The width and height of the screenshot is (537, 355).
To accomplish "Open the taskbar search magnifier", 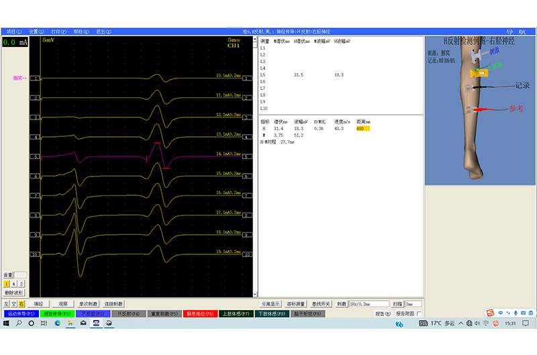I will (x=19, y=323).
